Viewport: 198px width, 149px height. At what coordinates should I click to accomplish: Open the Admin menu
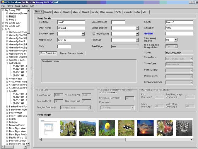tap(25, 6)
